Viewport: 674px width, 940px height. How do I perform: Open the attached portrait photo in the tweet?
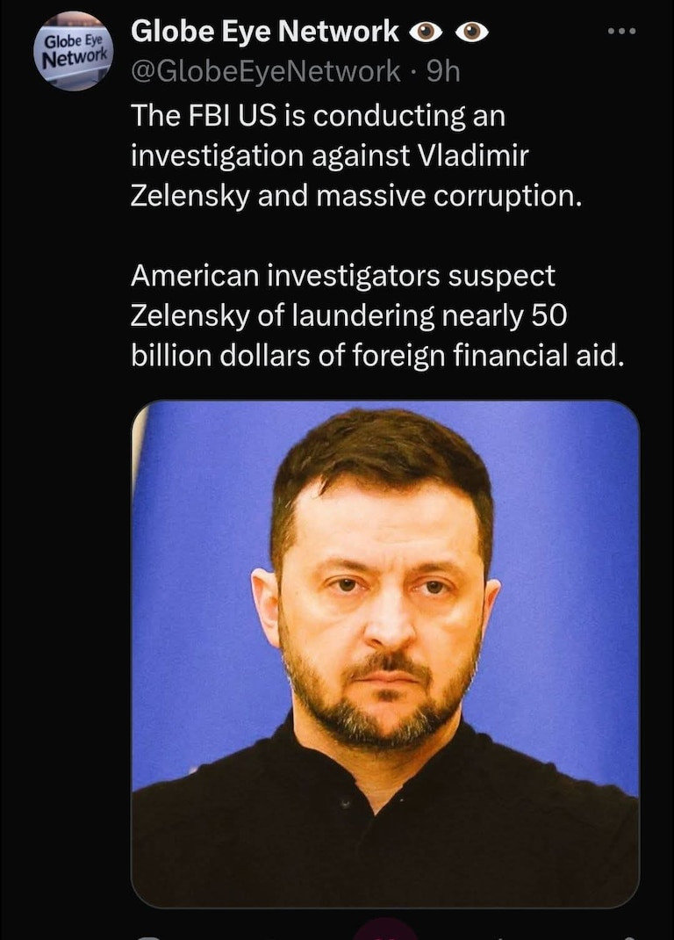coord(385,654)
